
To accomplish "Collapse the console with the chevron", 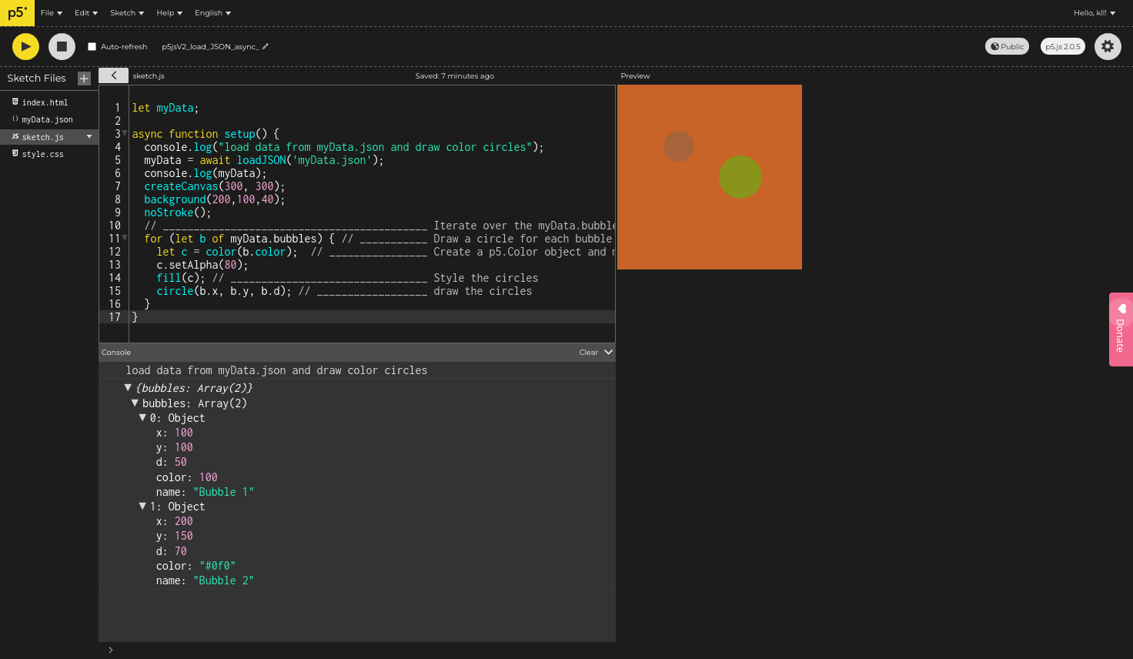I will coord(608,352).
